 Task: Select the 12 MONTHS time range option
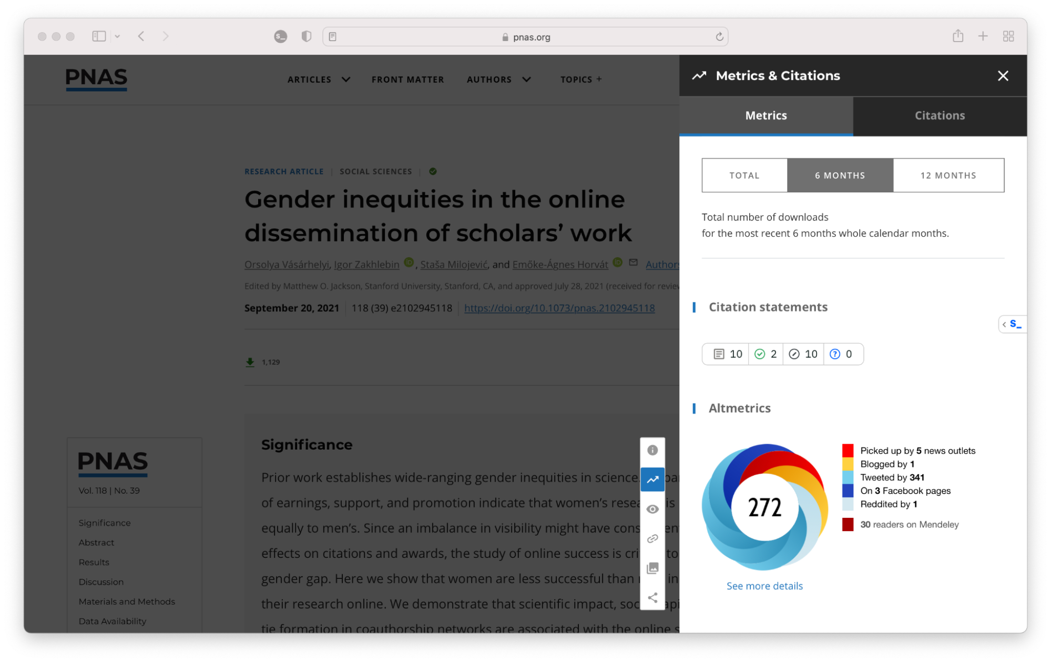(948, 176)
